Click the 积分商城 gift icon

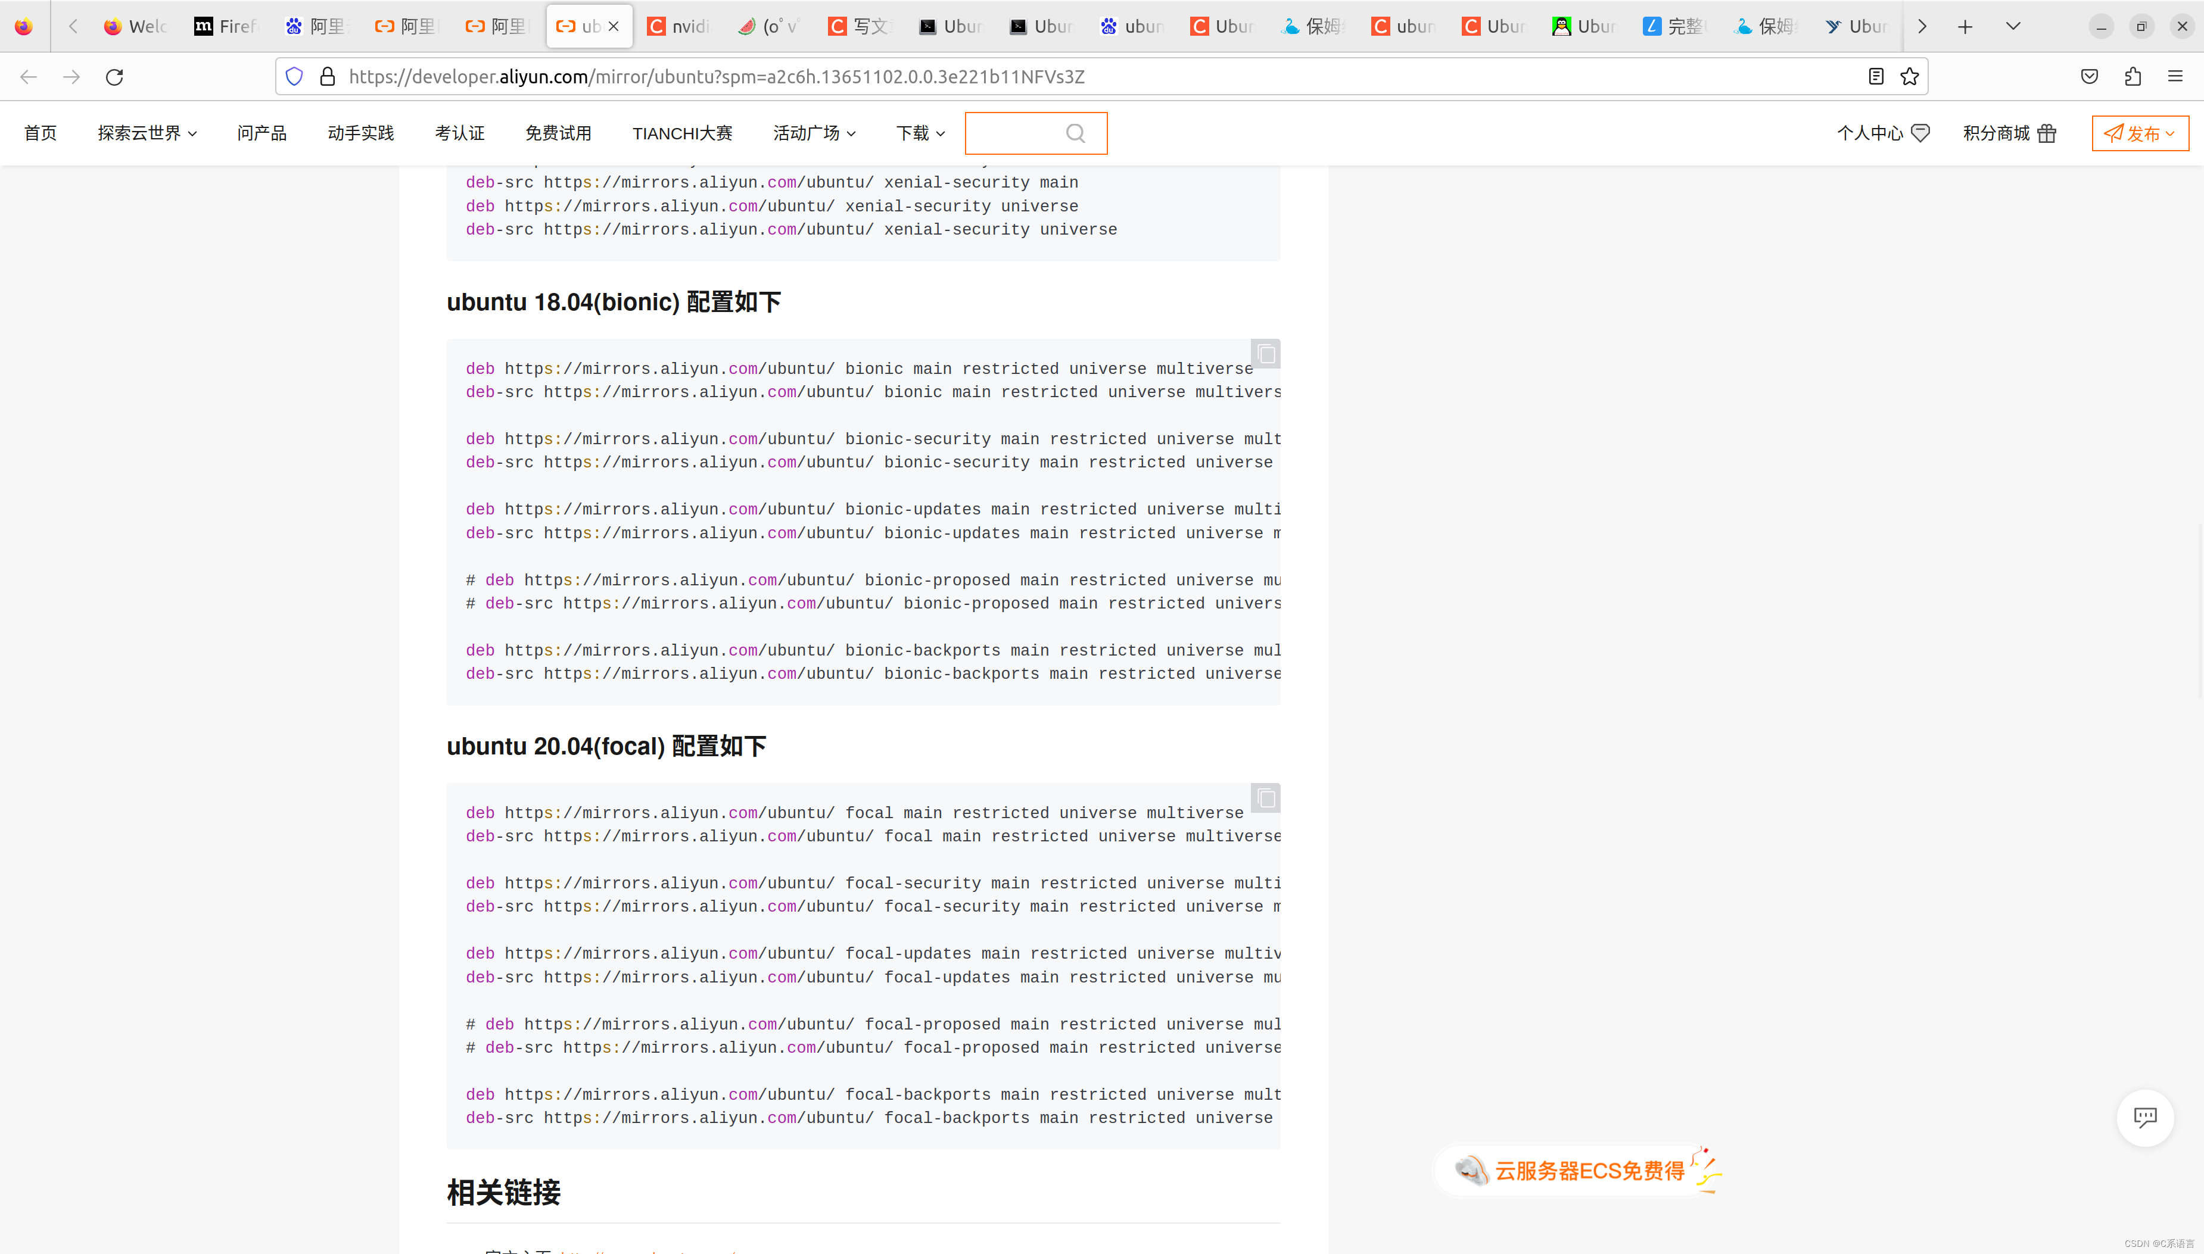tap(2047, 133)
